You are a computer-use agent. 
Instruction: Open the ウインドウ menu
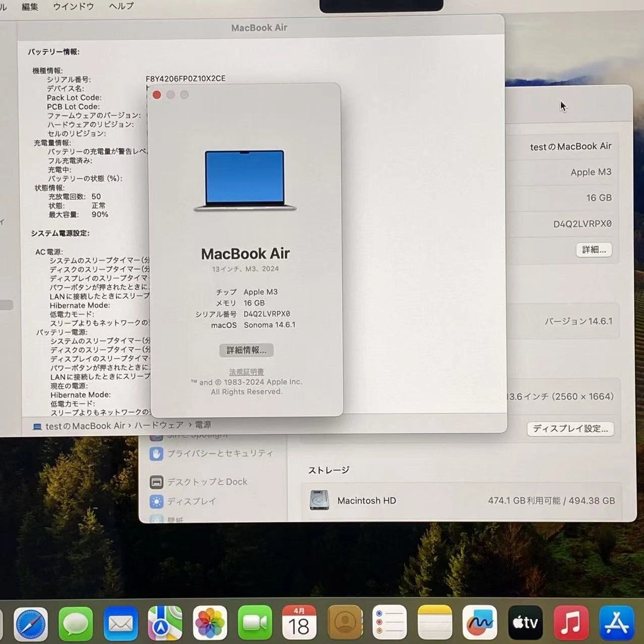click(73, 7)
